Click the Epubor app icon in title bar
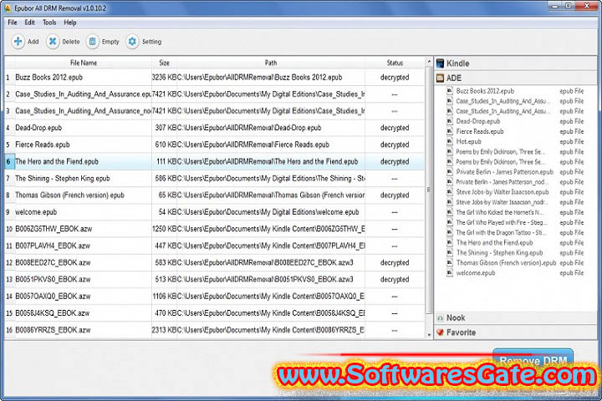Screen dimensions: 602x401 [x=8, y=8]
